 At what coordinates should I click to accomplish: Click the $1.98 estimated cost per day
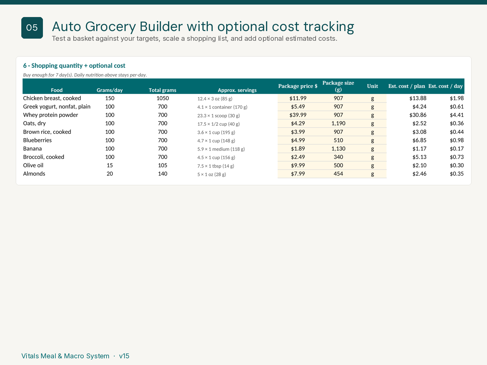(x=457, y=98)
